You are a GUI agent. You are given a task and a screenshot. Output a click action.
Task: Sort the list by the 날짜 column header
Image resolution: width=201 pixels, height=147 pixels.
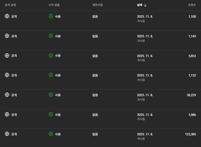[x=140, y=5]
